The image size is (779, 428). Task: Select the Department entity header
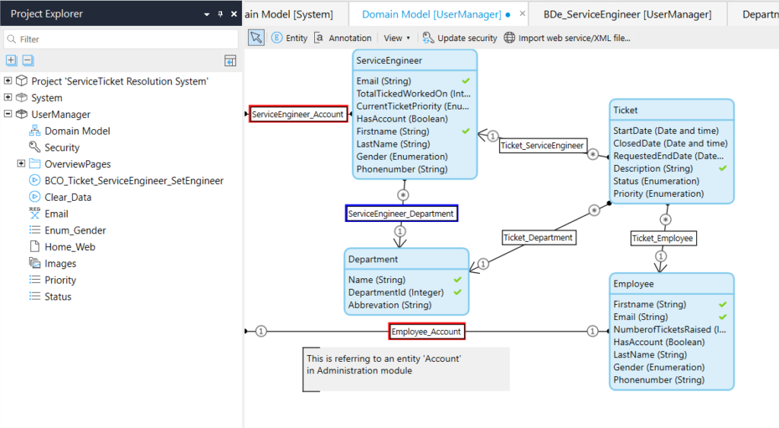tap(406, 258)
